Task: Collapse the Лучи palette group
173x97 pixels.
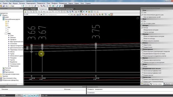Action: [142, 19]
